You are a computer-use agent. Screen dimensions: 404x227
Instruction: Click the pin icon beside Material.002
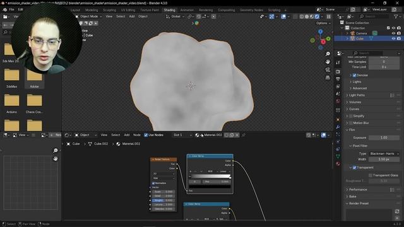(244, 135)
